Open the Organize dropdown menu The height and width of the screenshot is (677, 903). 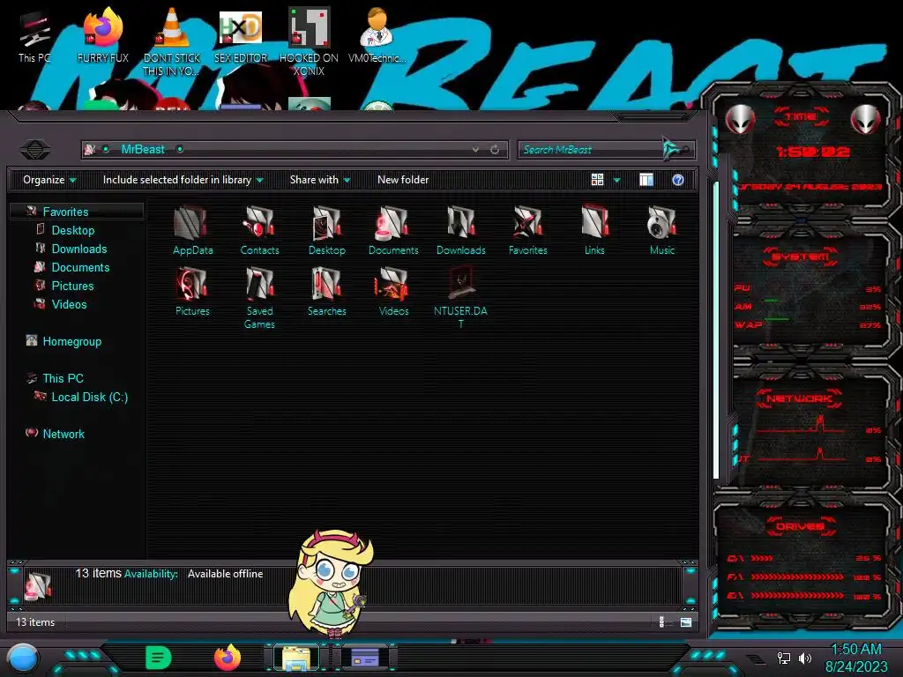(49, 180)
